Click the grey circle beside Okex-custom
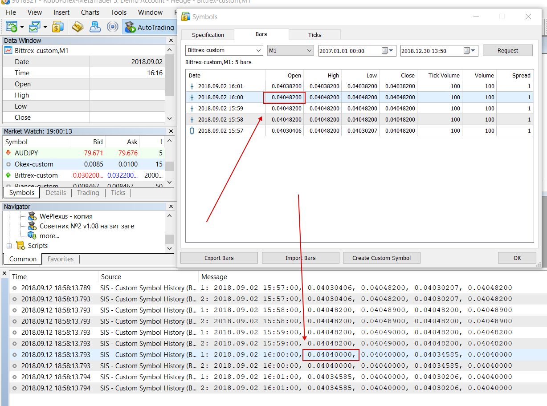The image size is (547, 406). pos(8,164)
